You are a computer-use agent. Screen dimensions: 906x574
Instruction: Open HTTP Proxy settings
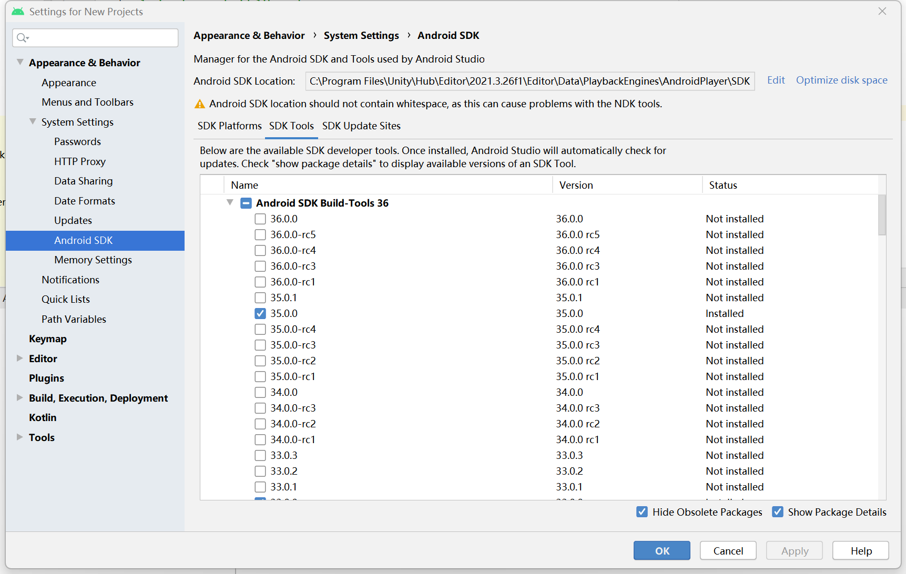[x=80, y=161]
